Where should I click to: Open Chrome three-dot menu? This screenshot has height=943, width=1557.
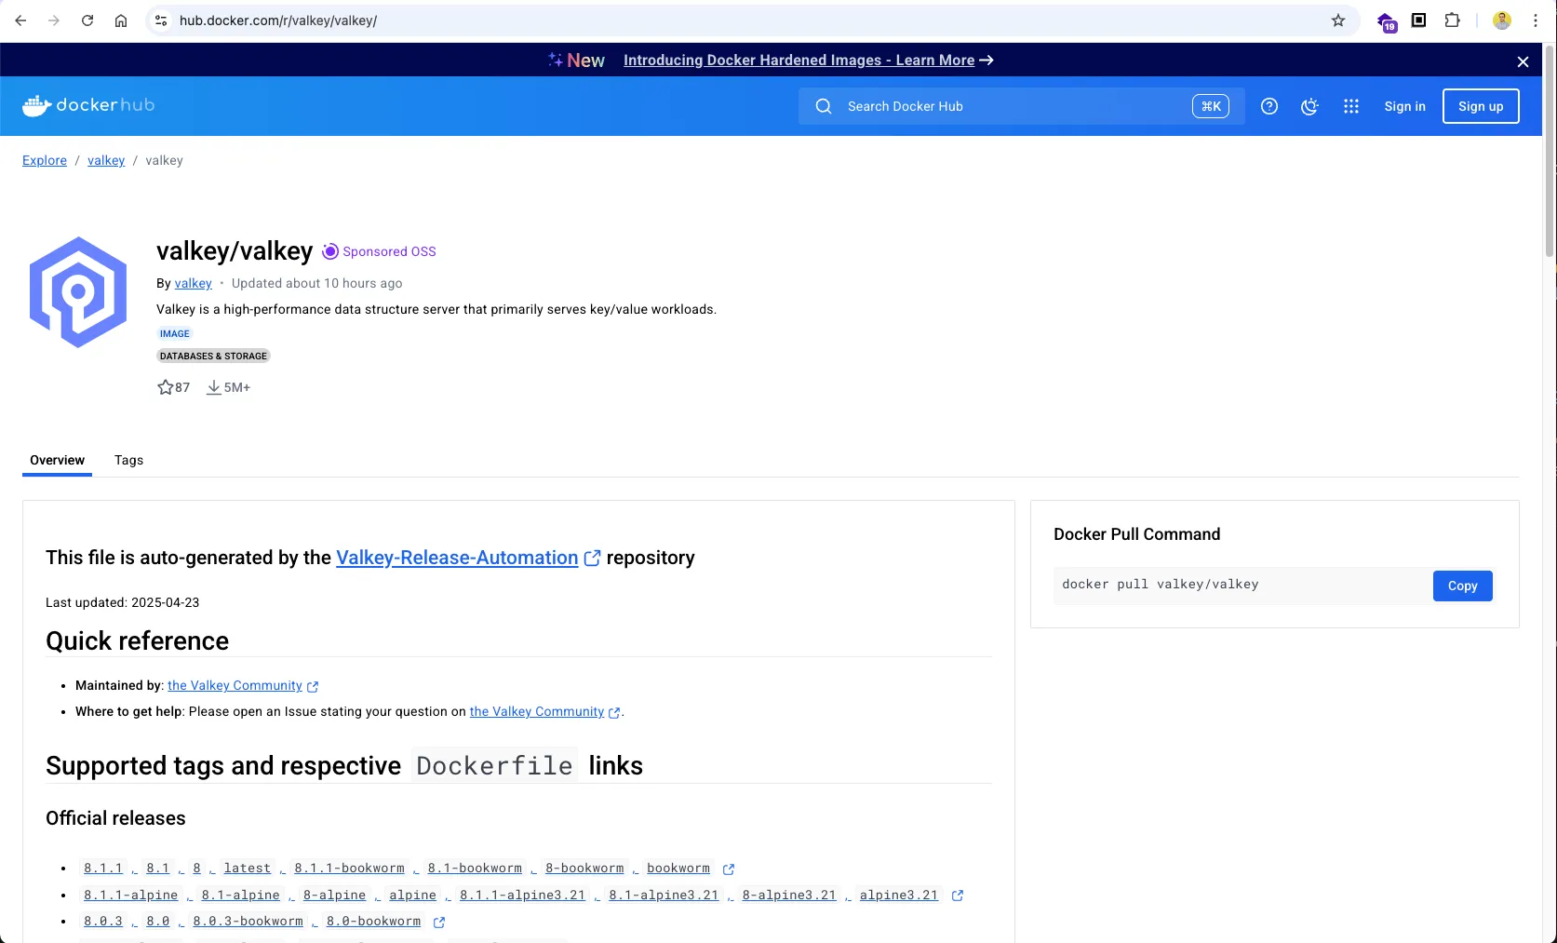click(1536, 20)
